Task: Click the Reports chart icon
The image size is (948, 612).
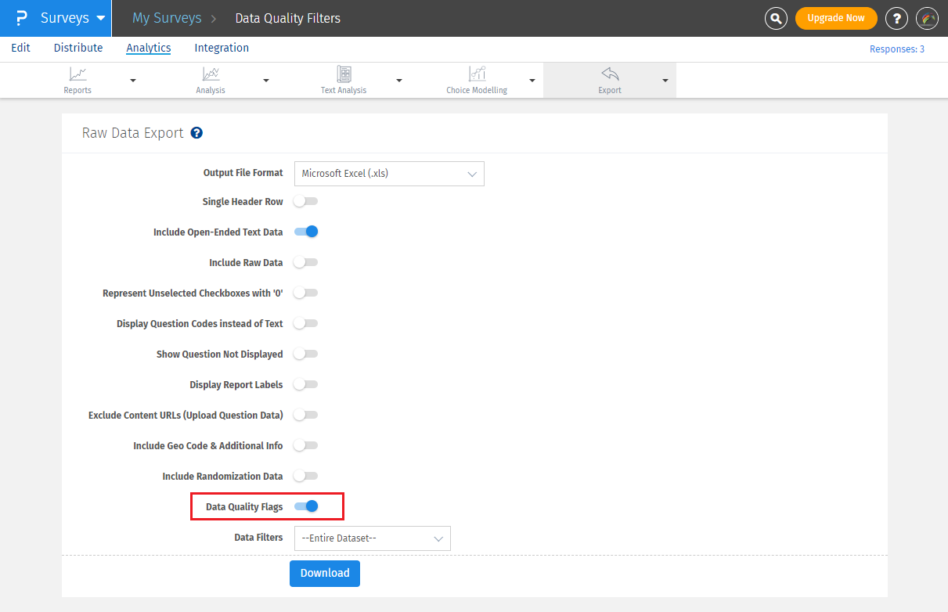Action: tap(77, 74)
